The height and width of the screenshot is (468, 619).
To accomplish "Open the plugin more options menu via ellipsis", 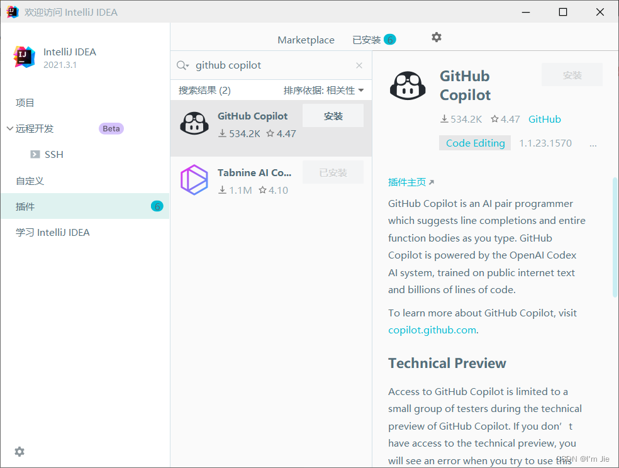I will pyautogui.click(x=593, y=143).
